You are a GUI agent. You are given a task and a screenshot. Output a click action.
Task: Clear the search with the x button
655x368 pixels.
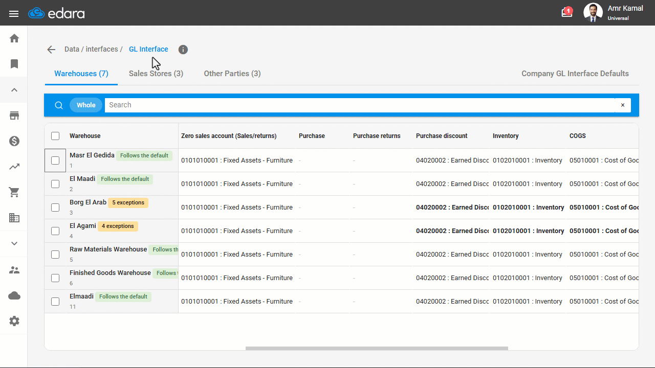point(623,105)
